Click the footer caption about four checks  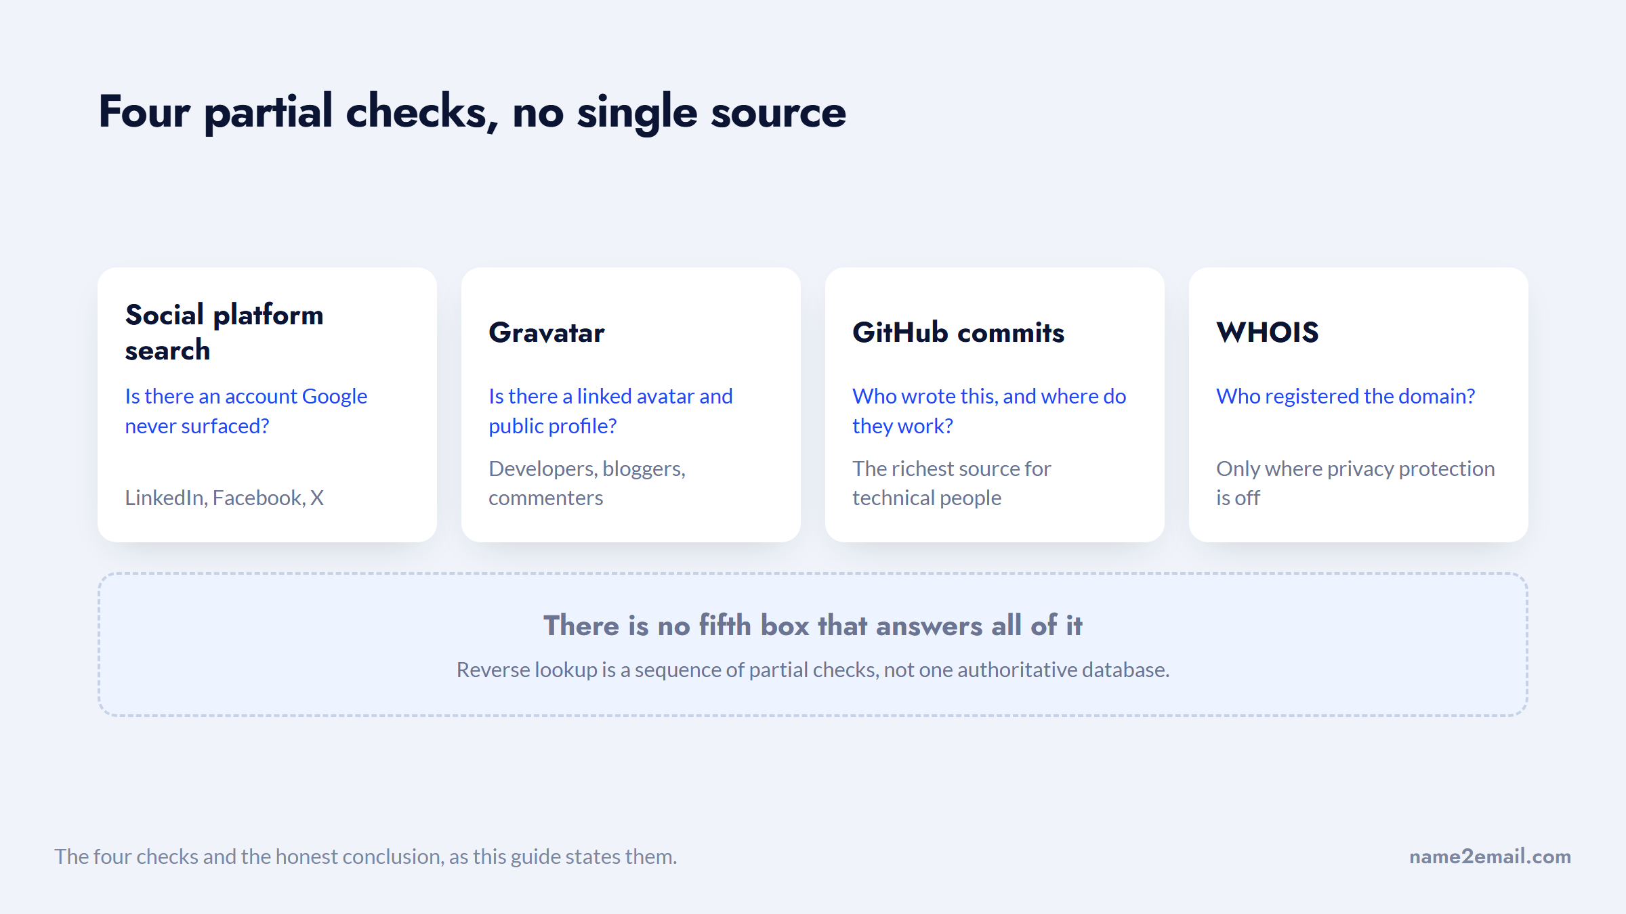point(366,856)
